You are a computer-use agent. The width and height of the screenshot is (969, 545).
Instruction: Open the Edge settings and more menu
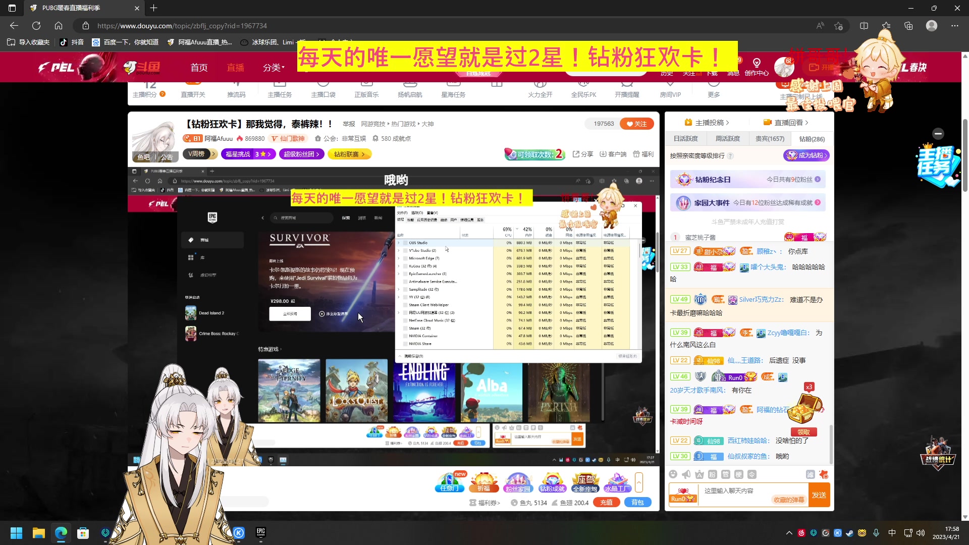pyautogui.click(x=955, y=26)
